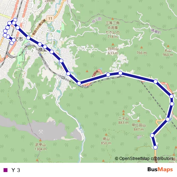Viewport: 177px width, 177px height.
Task: Click the 日向山 633 m peak triangle
Action: (113, 44)
